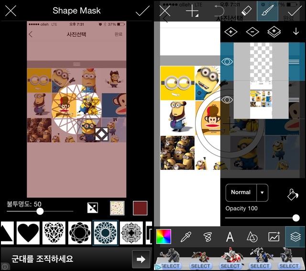Select the Text tool
The width and height of the screenshot is (306, 271).
click(x=230, y=237)
